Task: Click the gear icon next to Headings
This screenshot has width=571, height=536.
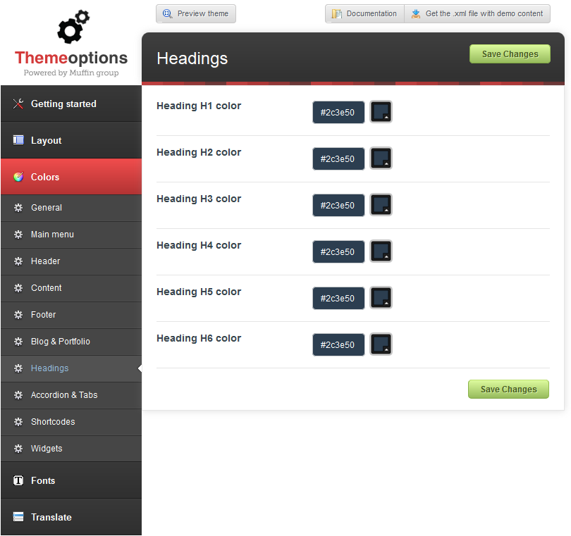Action: (x=18, y=368)
